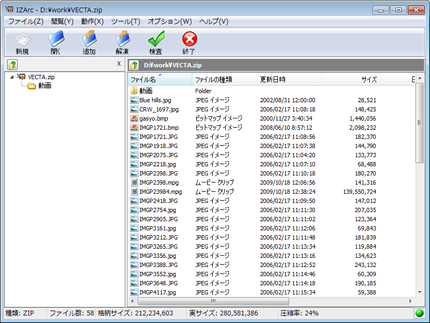Click the gasyo.bmp bitmap file icon
This screenshot has height=323, width=430.
coord(134,118)
